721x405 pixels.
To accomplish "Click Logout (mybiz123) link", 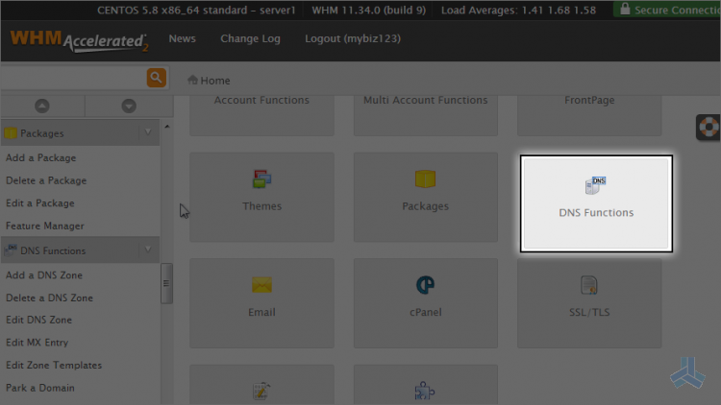I will (353, 38).
